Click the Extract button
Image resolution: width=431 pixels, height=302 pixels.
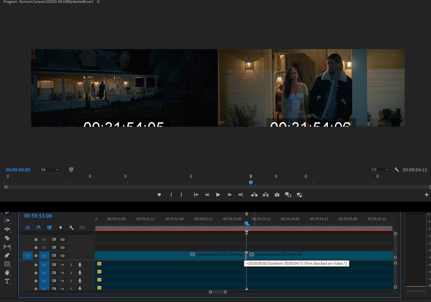pos(265,195)
